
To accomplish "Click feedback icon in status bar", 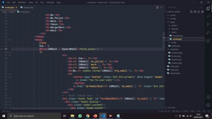I will pyautogui.click(x=204, y=111).
